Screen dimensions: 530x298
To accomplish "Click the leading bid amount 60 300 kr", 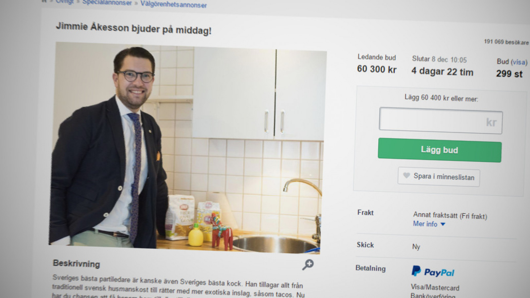I will [377, 69].
